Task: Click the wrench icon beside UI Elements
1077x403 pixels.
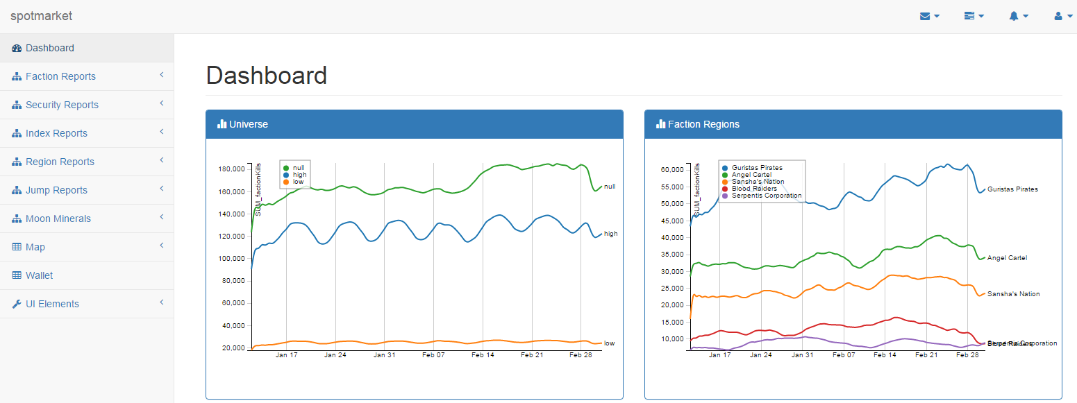Action: (17, 304)
